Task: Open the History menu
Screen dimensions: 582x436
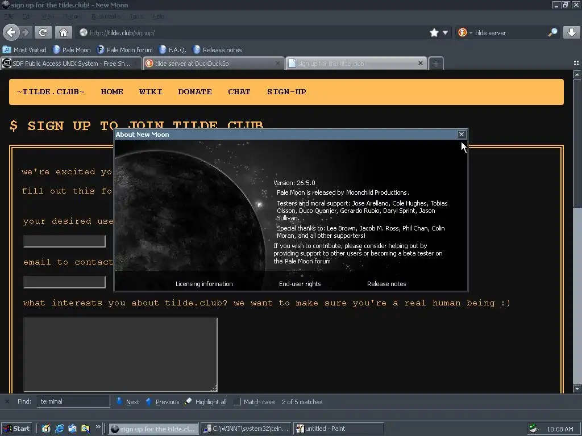Action: 71,16
